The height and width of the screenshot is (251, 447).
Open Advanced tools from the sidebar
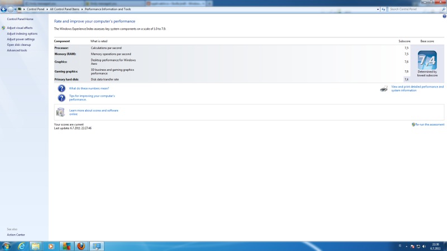pyautogui.click(x=16, y=50)
